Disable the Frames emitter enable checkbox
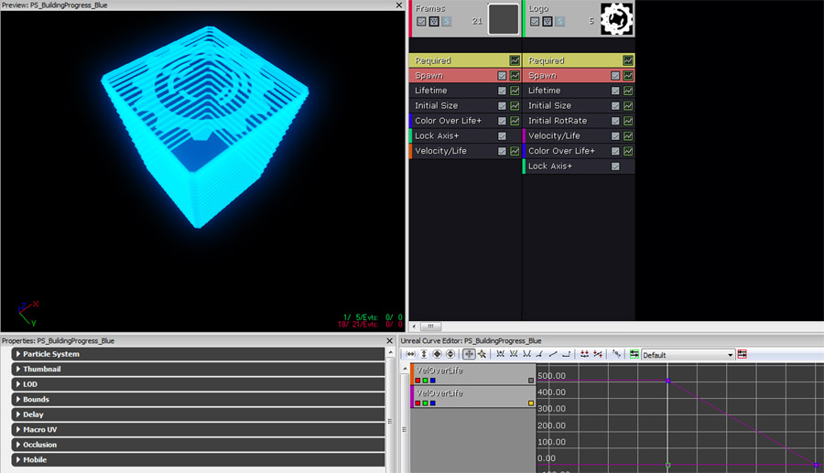 coord(421,21)
